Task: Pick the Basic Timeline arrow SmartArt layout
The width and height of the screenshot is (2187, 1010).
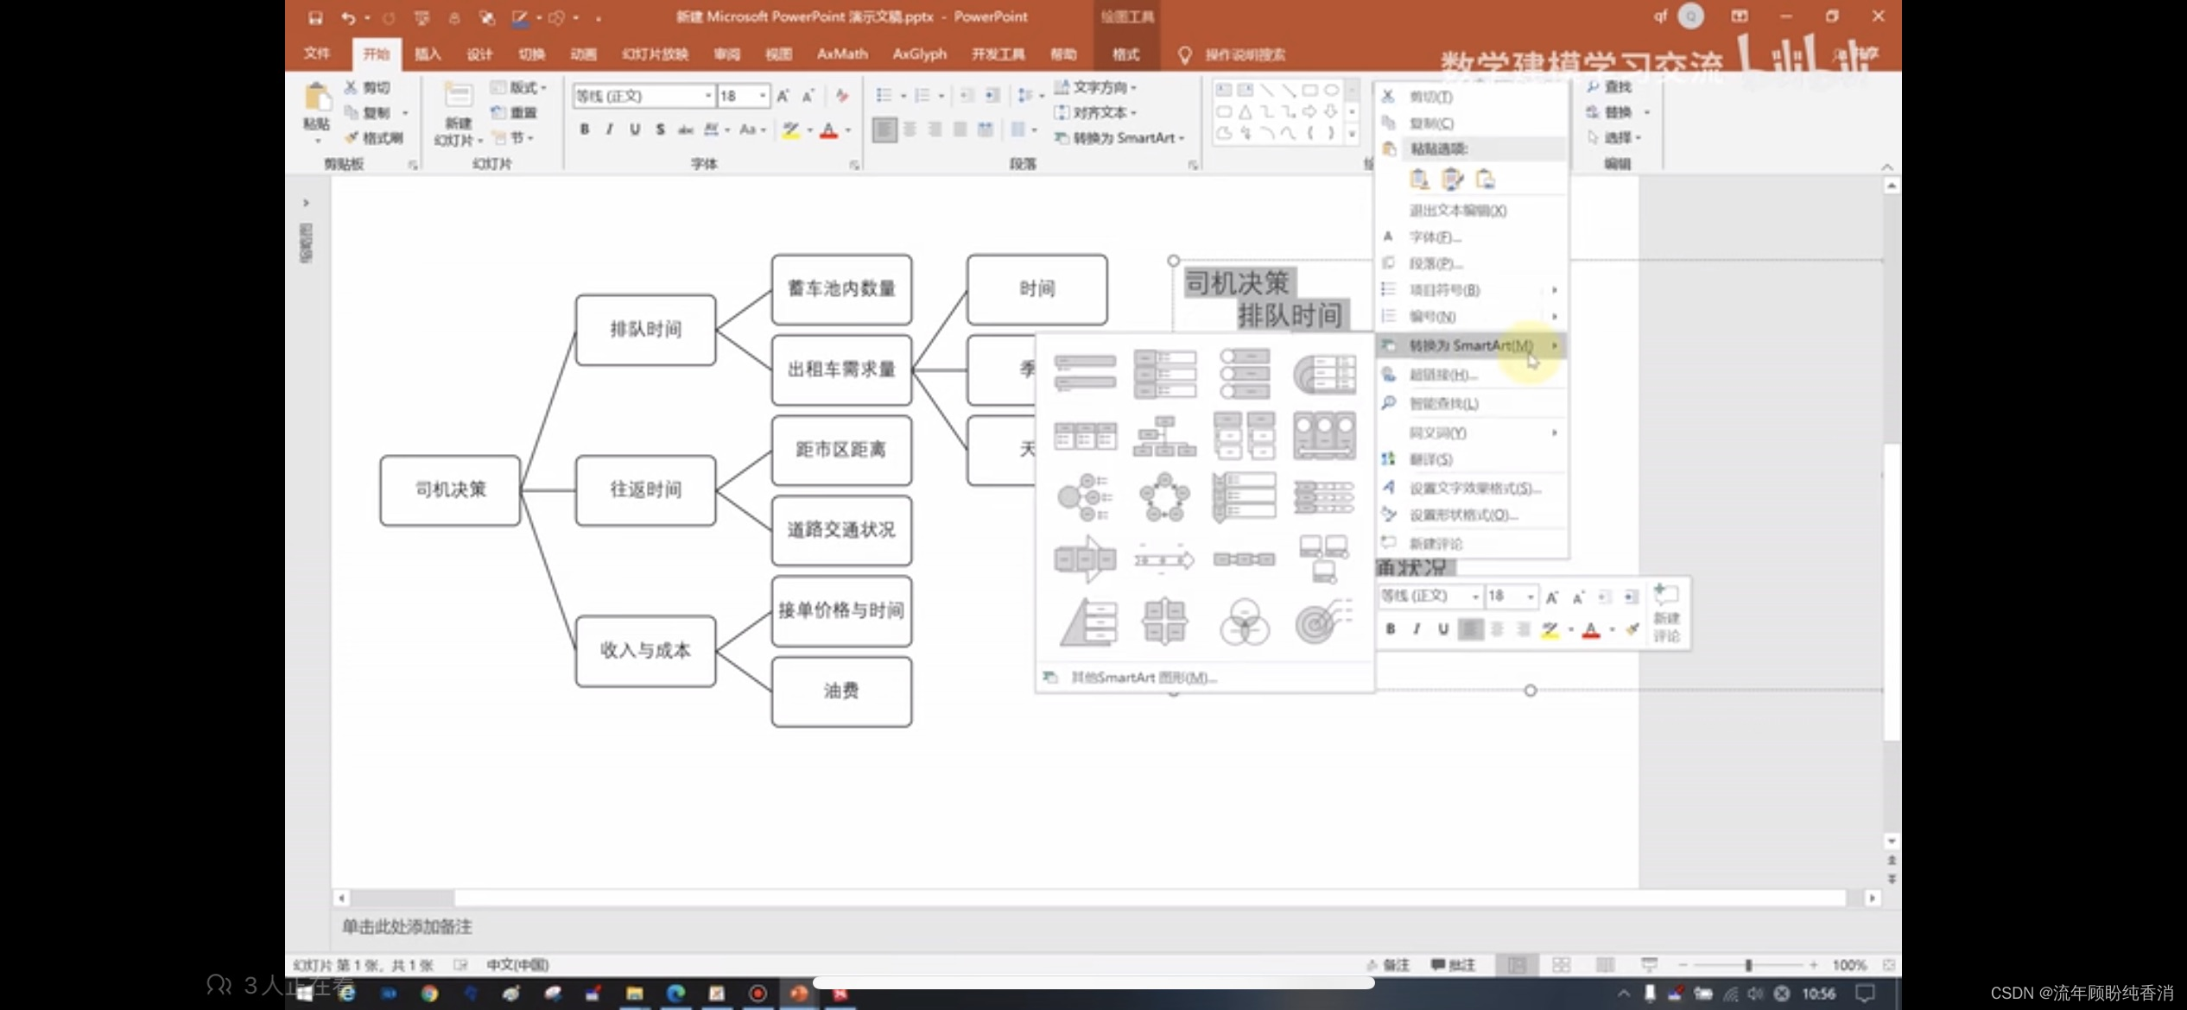Action: pos(1164,559)
